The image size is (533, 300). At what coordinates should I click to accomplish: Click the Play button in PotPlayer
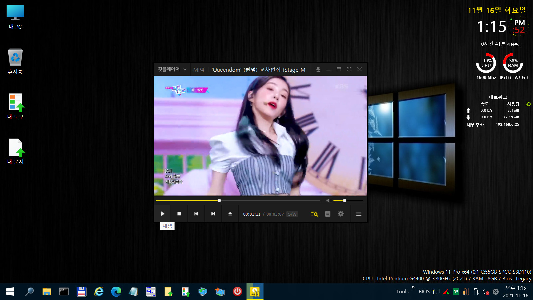coord(163,214)
